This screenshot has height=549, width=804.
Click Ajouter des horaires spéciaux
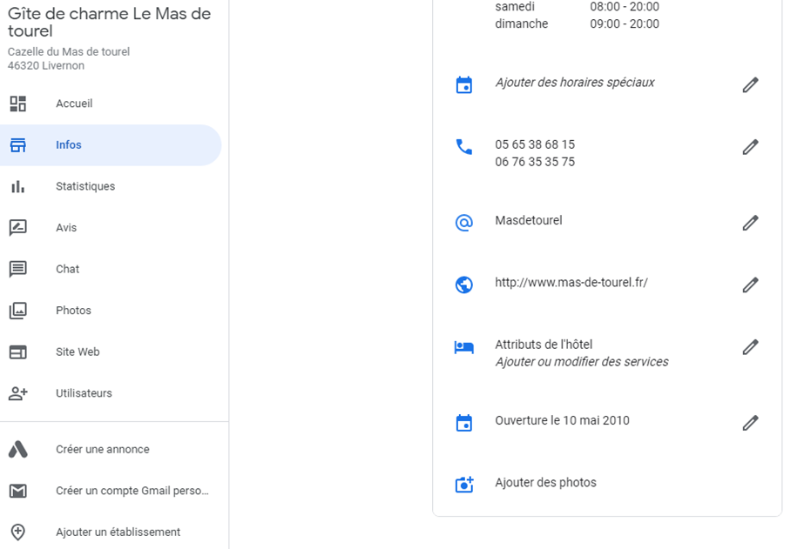click(575, 83)
